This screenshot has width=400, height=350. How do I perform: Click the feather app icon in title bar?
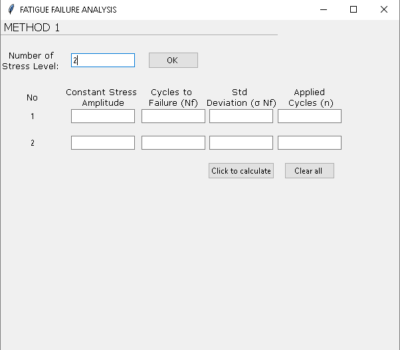(x=11, y=9)
